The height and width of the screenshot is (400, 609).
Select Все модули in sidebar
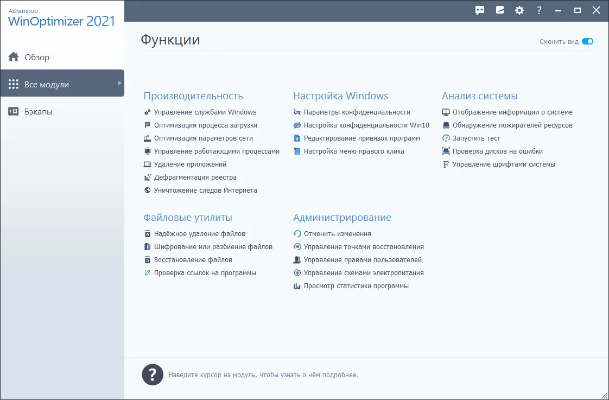pos(62,83)
